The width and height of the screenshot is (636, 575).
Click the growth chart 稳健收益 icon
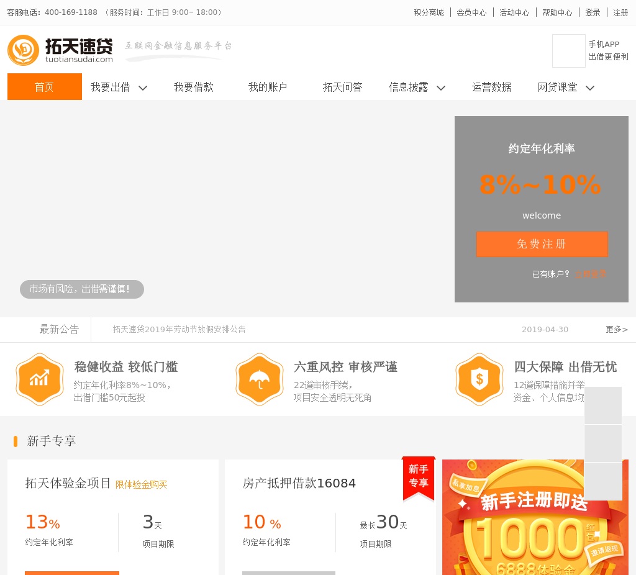pyautogui.click(x=40, y=379)
